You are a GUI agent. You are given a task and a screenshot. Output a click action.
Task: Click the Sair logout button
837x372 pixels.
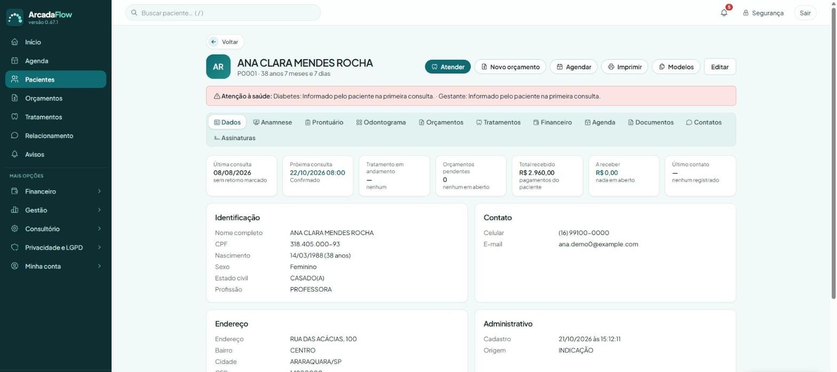805,13
